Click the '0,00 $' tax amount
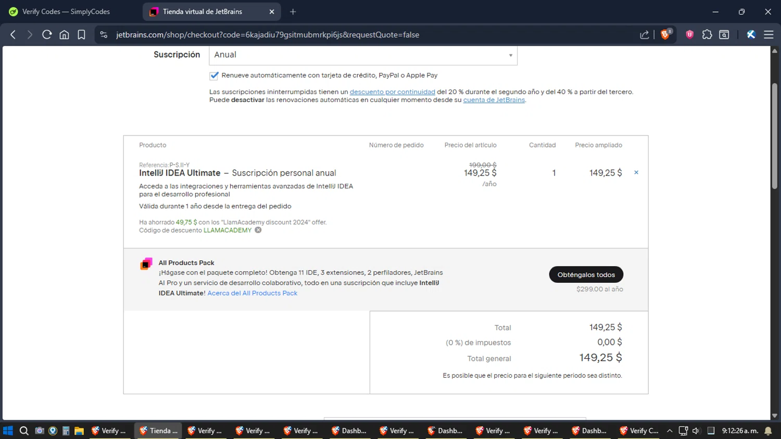 (609, 342)
